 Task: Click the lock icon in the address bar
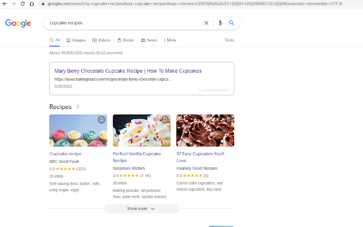[x=43, y=3]
